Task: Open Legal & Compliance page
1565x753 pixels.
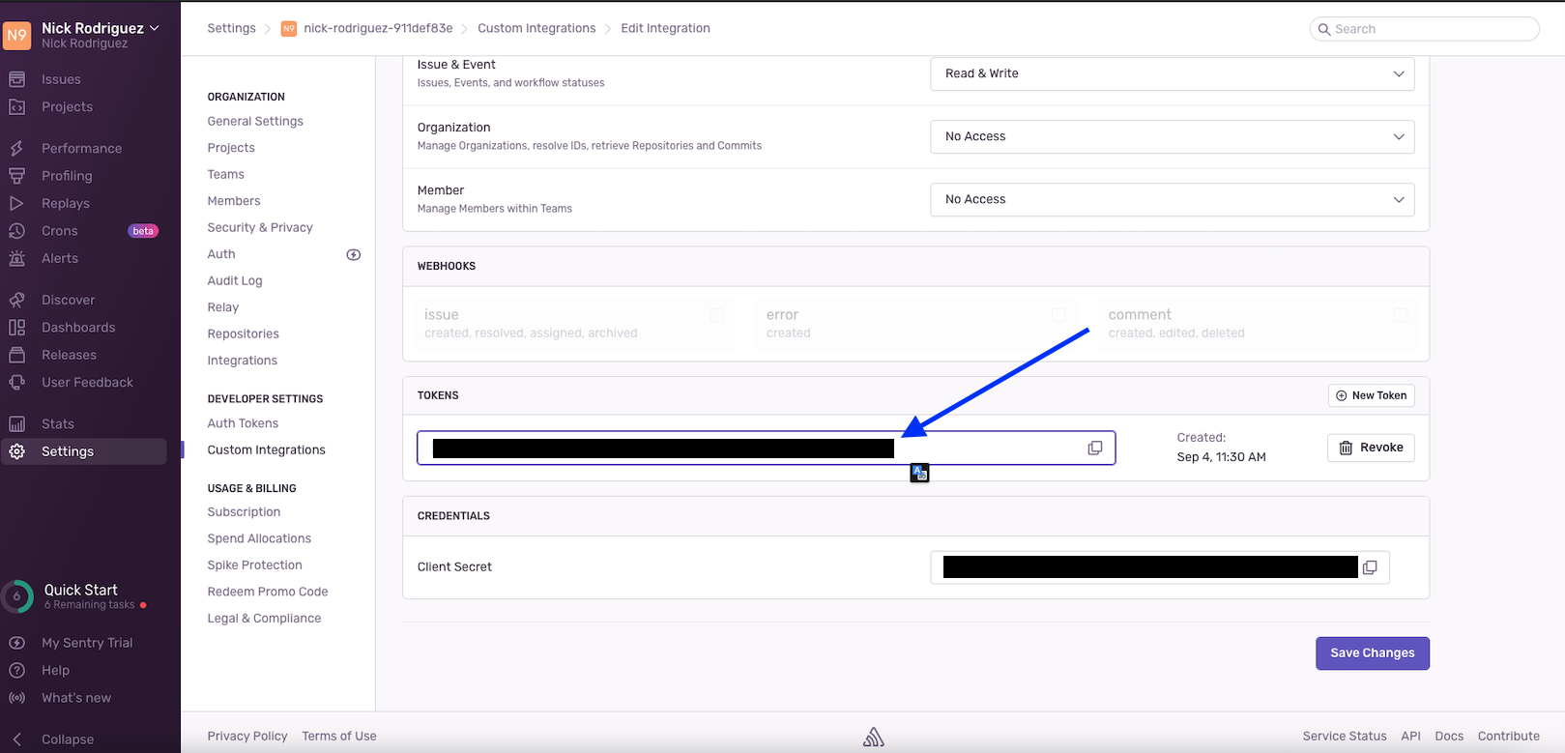Action: click(264, 618)
